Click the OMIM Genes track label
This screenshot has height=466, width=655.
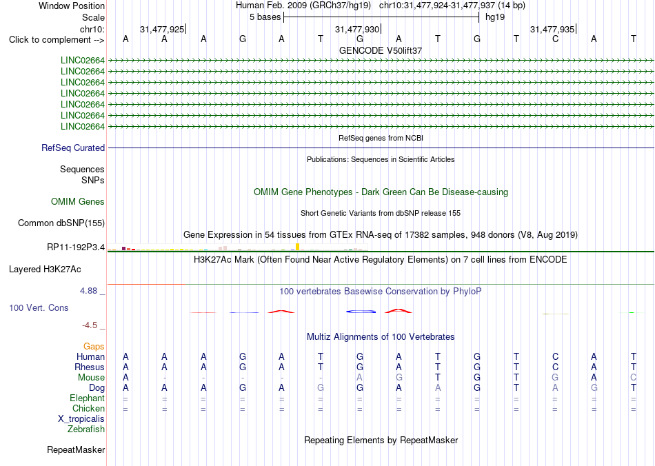78,202
